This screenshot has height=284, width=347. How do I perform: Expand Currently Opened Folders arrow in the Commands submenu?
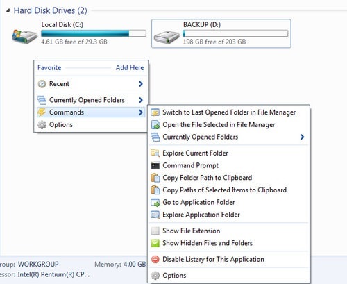pyautogui.click(x=302, y=137)
